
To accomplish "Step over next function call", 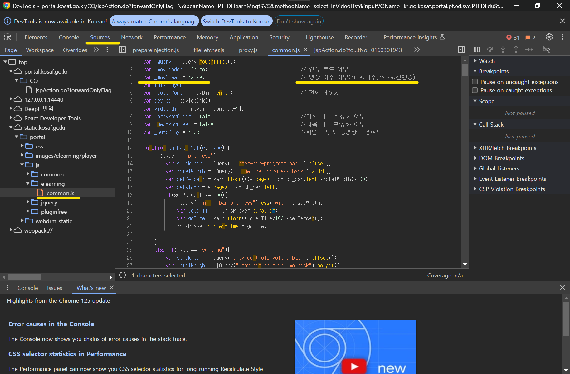I will [490, 50].
